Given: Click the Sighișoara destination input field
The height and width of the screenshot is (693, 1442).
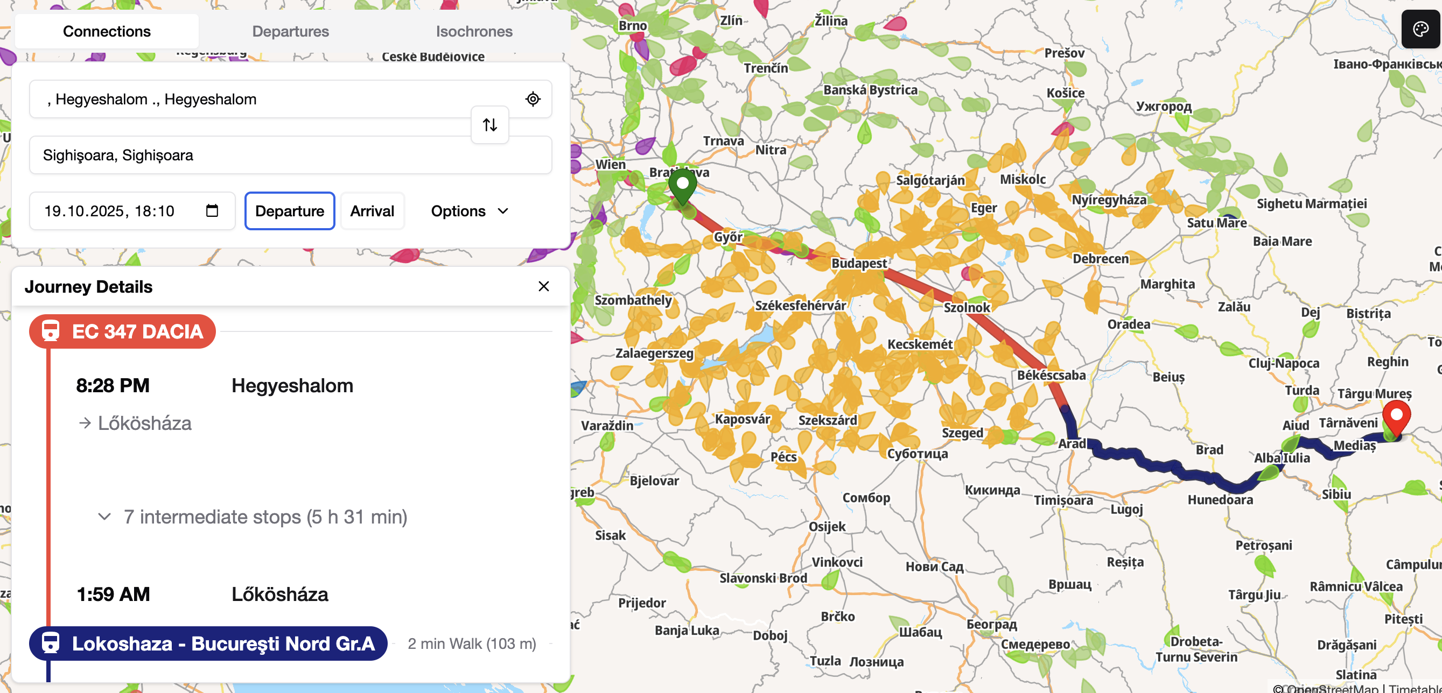Looking at the screenshot, I should 290,155.
